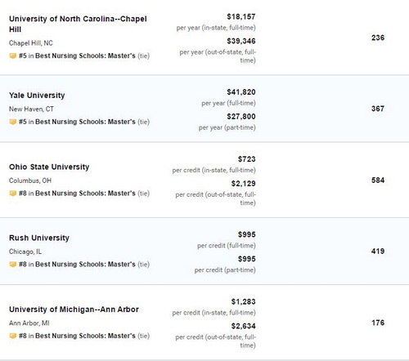Open the Yale University listing
The width and height of the screenshot is (409, 361).
(37, 96)
